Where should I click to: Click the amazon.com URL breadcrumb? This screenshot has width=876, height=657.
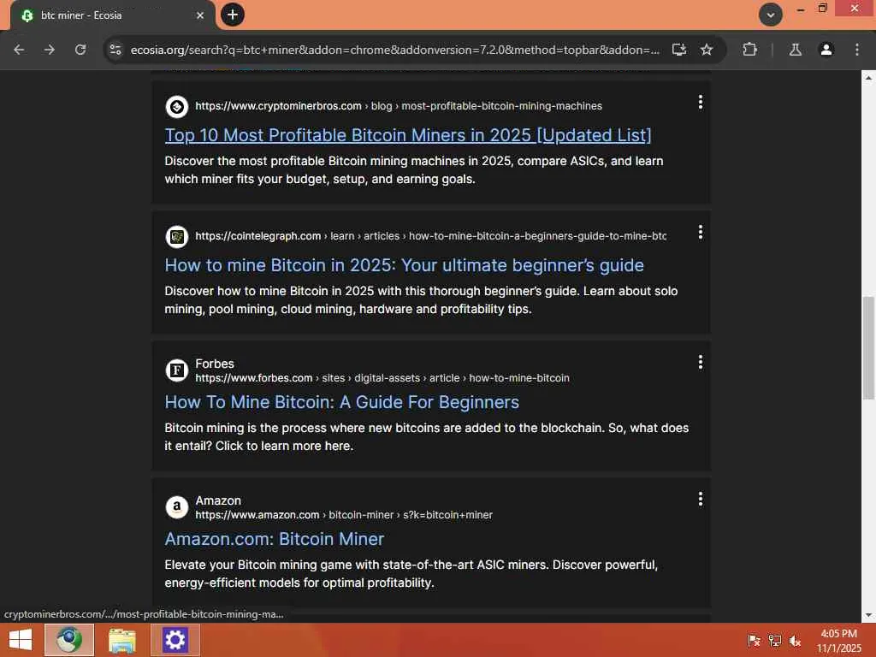(344, 515)
